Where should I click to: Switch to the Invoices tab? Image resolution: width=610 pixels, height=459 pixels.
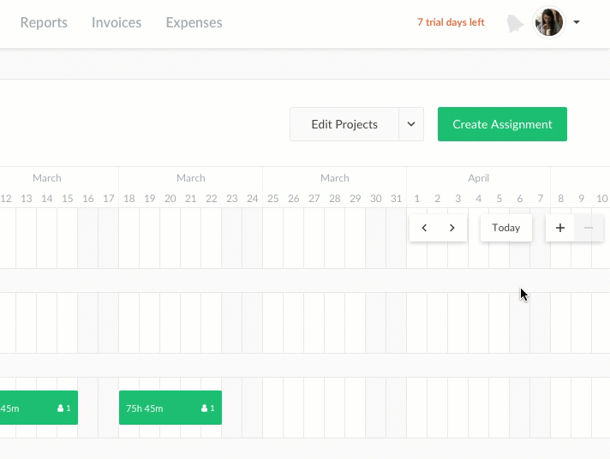[117, 23]
